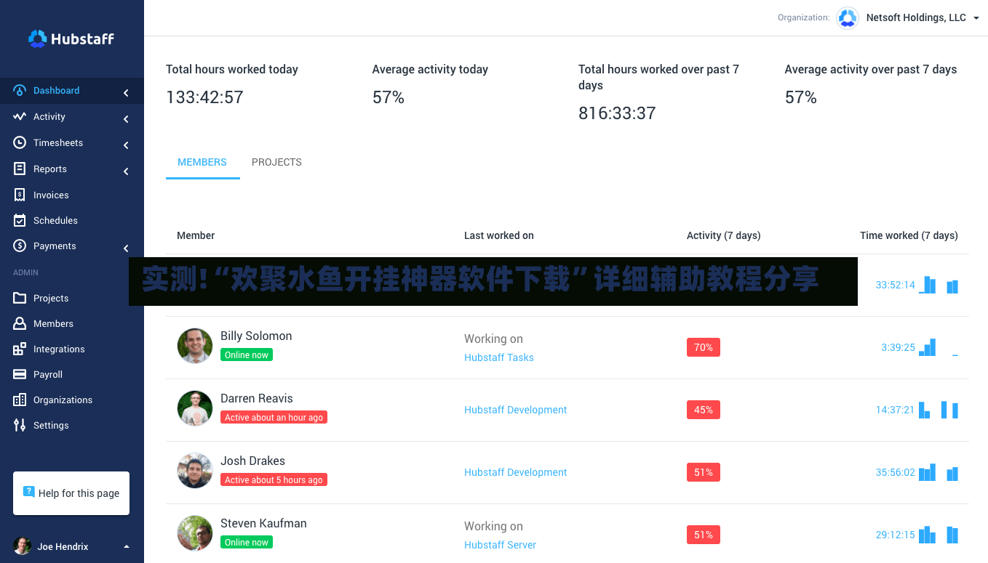Click Billy Solomon's 70% activity badge

tap(704, 347)
